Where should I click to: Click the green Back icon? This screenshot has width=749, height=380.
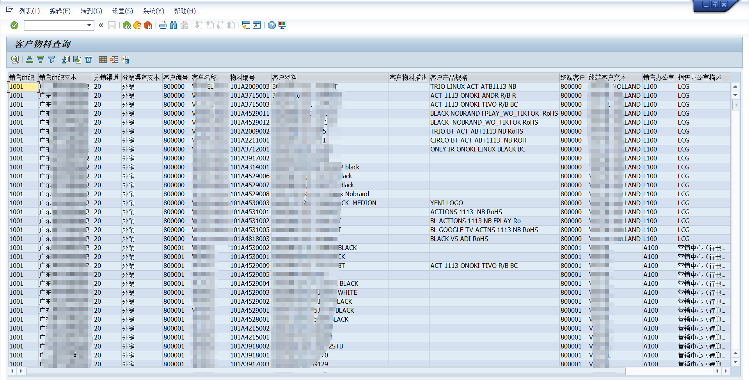point(127,25)
